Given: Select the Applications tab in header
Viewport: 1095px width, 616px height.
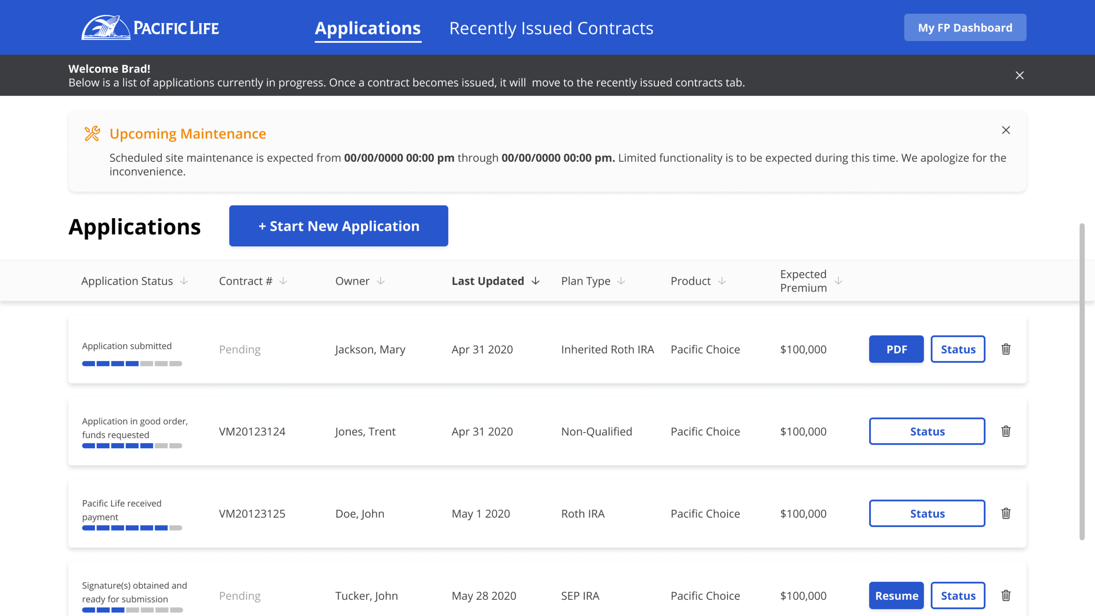Looking at the screenshot, I should [367, 28].
